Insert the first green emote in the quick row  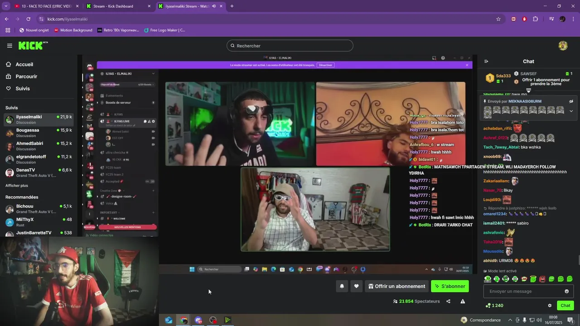(488, 279)
